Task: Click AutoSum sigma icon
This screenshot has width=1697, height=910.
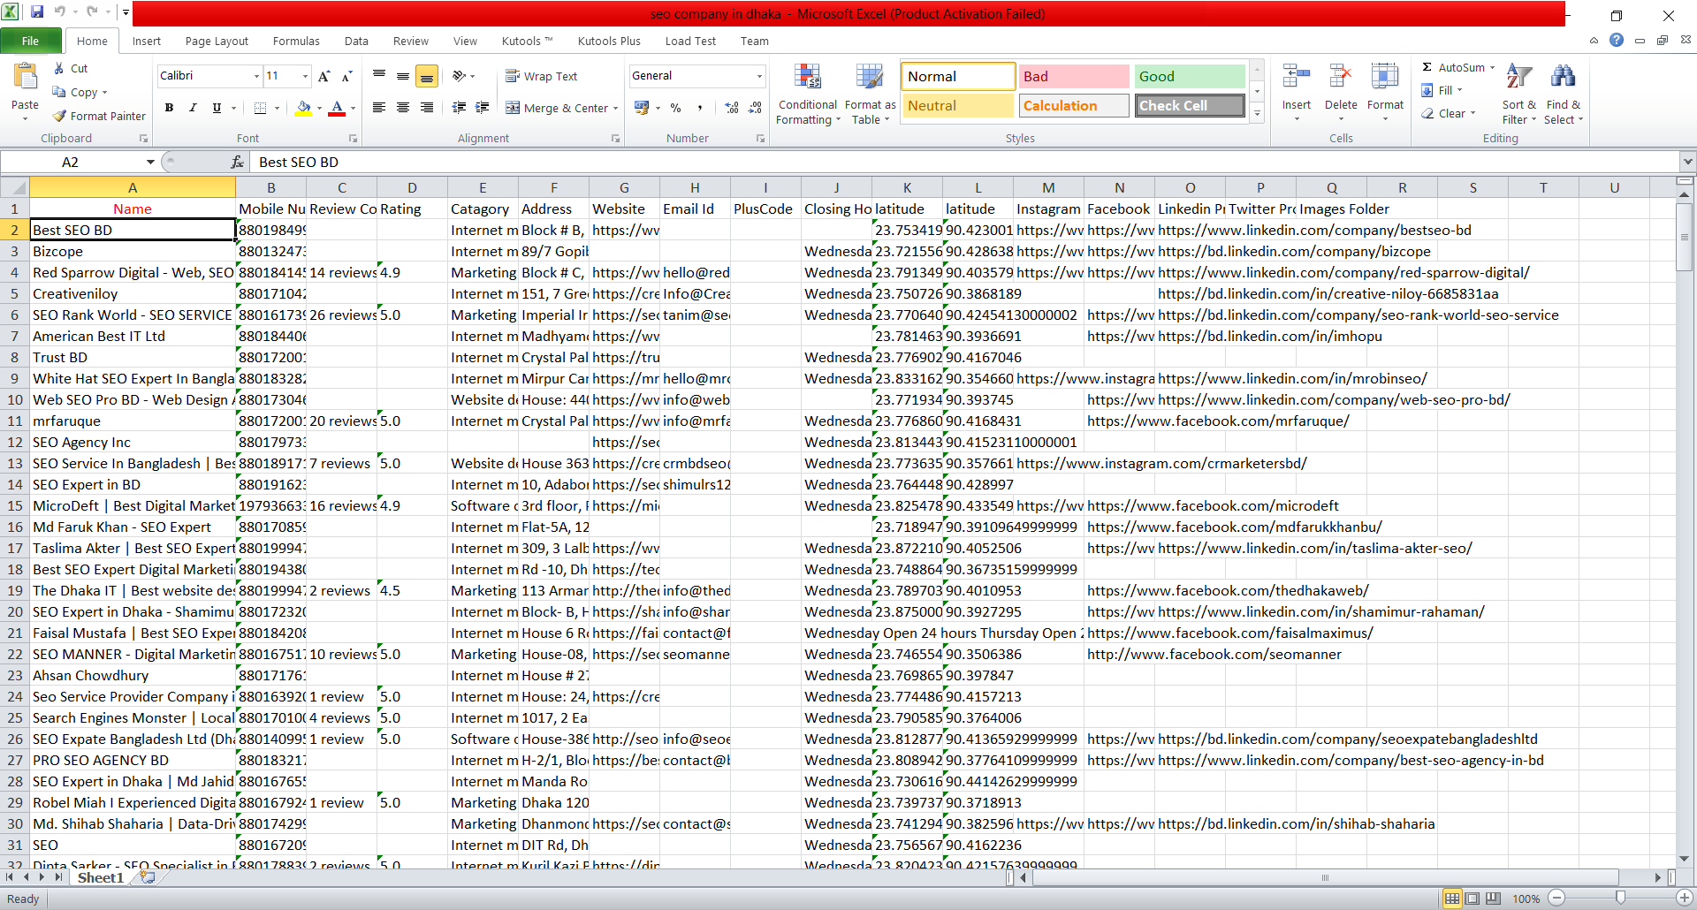Action: 1427,67
